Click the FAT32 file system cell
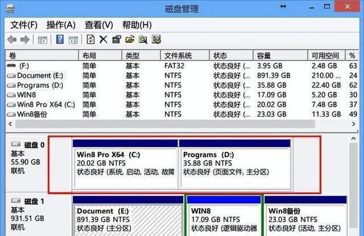This screenshot has width=364, height=236. pyautogui.click(x=174, y=66)
